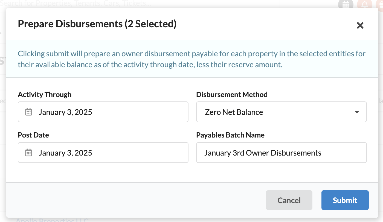
Task: Click the Prepare Disbursements (2 Selected) title
Action: pyautogui.click(x=97, y=24)
